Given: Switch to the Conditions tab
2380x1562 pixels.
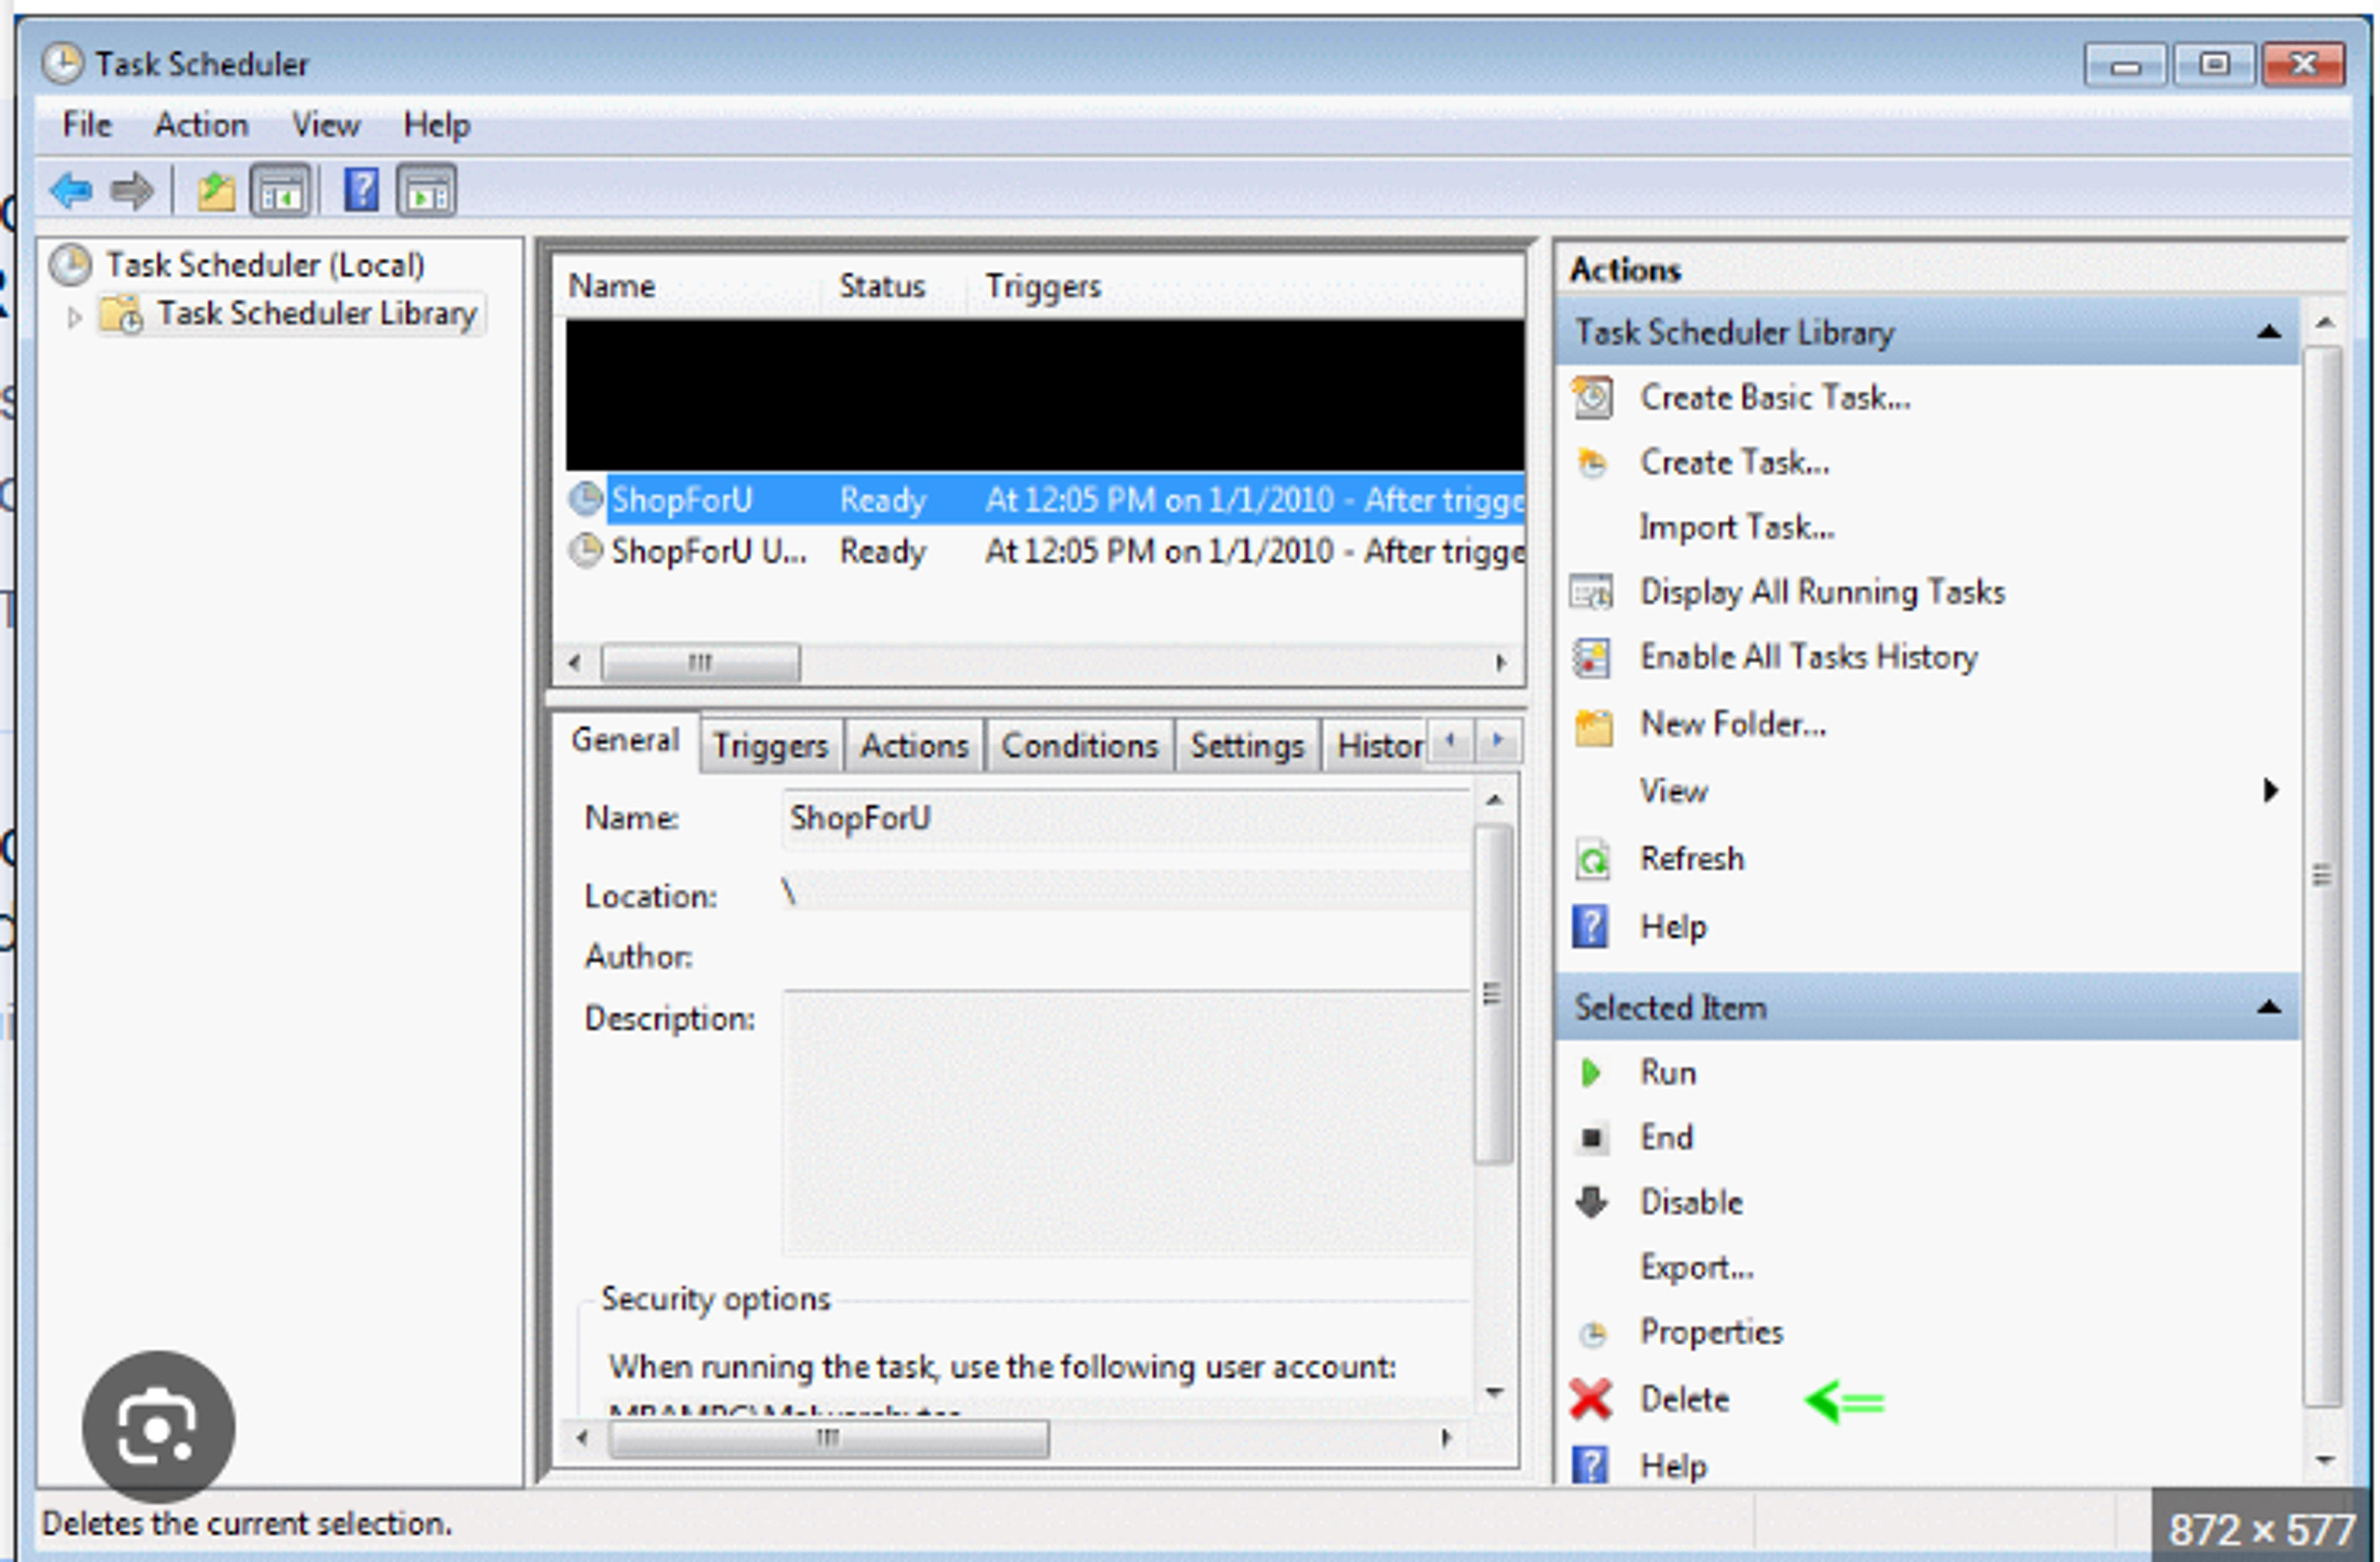Looking at the screenshot, I should tap(1080, 746).
